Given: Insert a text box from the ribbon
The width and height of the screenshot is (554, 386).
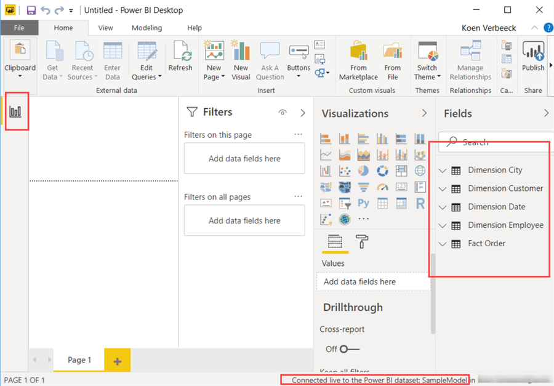Looking at the screenshot, I should [319, 44].
